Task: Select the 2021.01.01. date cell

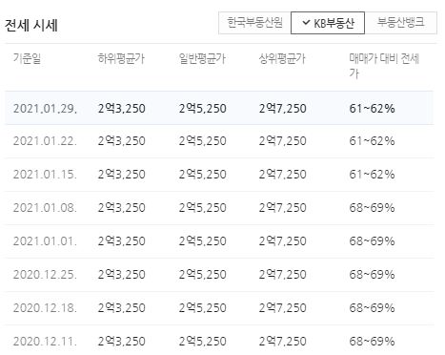Action: (x=45, y=241)
